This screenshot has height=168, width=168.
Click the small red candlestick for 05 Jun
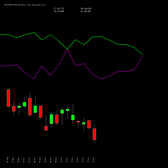point(46,128)
